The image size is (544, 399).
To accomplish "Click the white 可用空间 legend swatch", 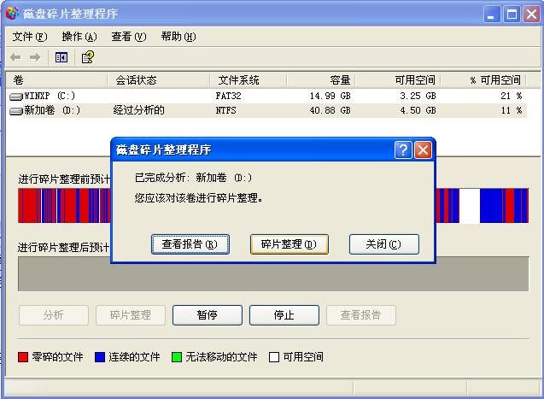I will [274, 357].
